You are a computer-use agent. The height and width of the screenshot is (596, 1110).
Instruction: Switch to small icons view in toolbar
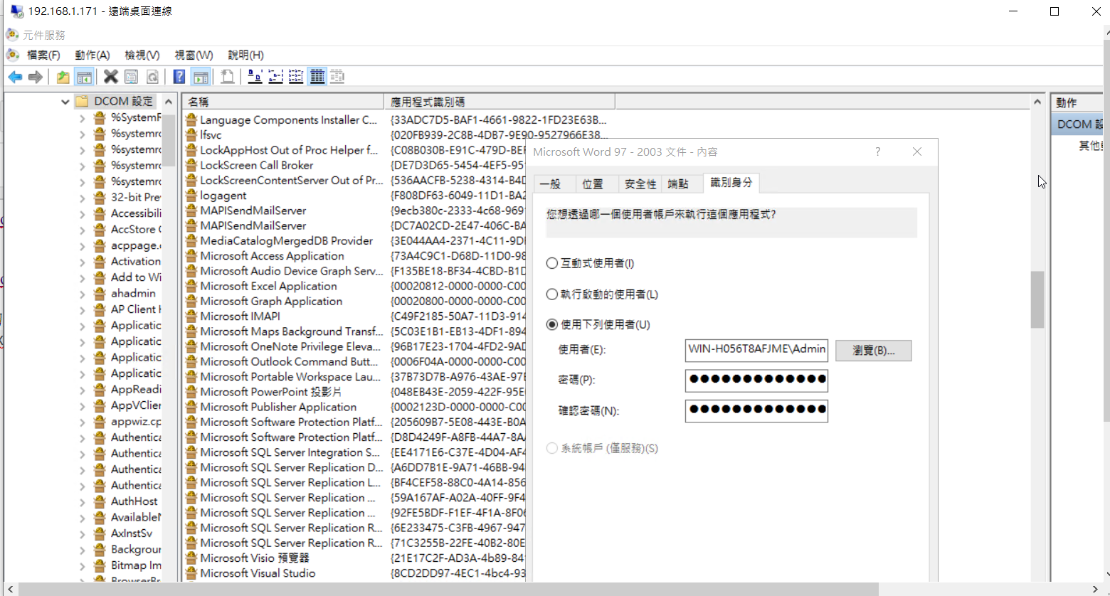[x=275, y=77]
